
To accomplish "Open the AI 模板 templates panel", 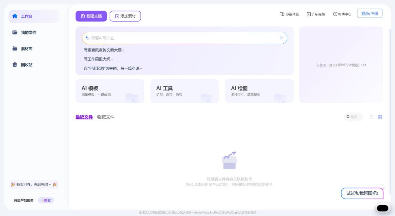I will (x=110, y=91).
